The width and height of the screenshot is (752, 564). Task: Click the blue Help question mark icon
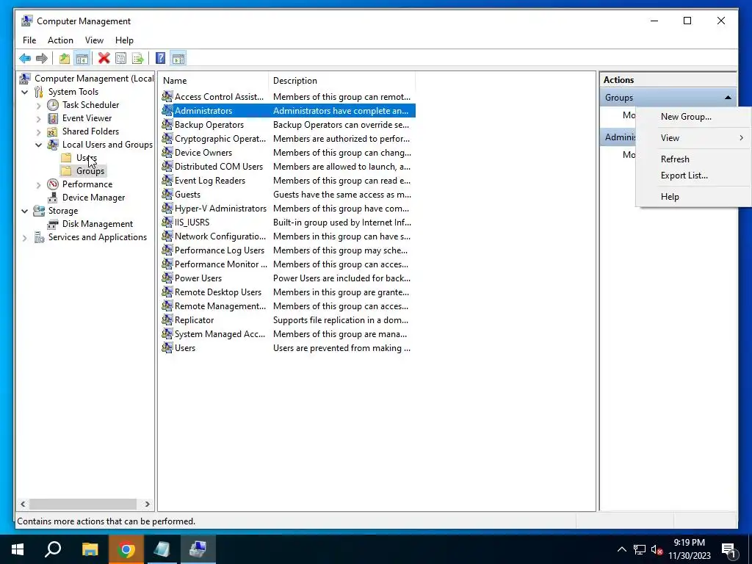pos(161,59)
